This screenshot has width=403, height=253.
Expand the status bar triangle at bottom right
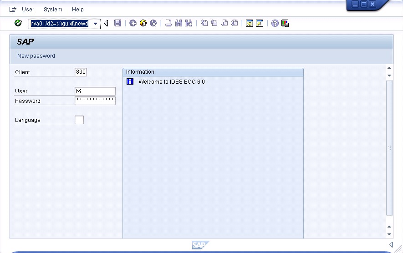pos(391,244)
